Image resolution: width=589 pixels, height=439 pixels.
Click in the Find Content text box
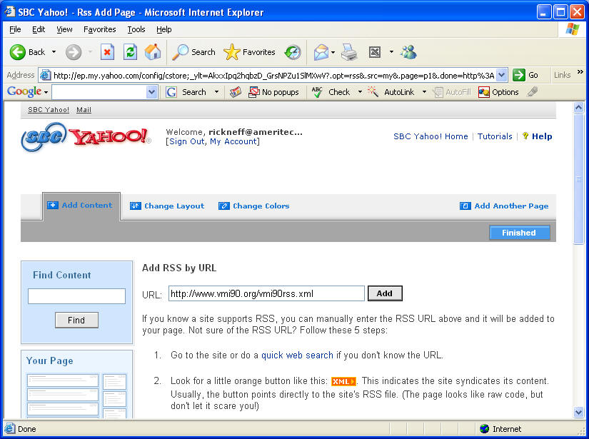click(x=76, y=296)
